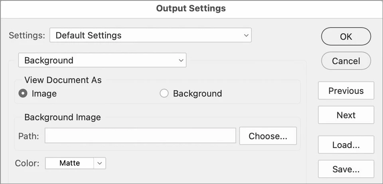The image size is (383, 184).
Task: Focus the Path text field
Action: pyautogui.click(x=140, y=136)
